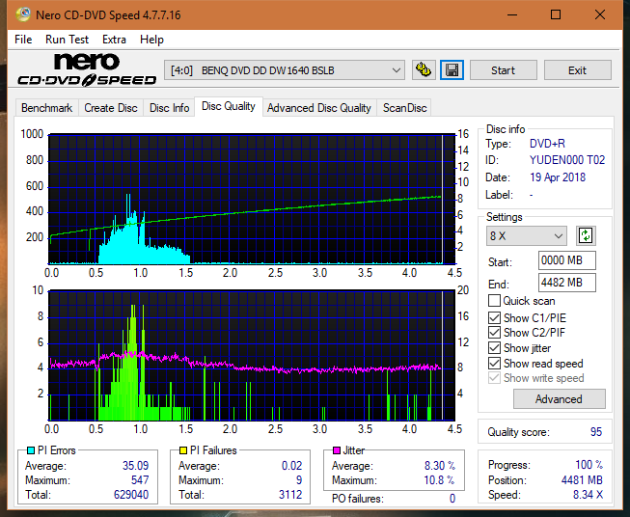Close the Nero CD-DVD Speed window
630x517 pixels.
point(600,14)
